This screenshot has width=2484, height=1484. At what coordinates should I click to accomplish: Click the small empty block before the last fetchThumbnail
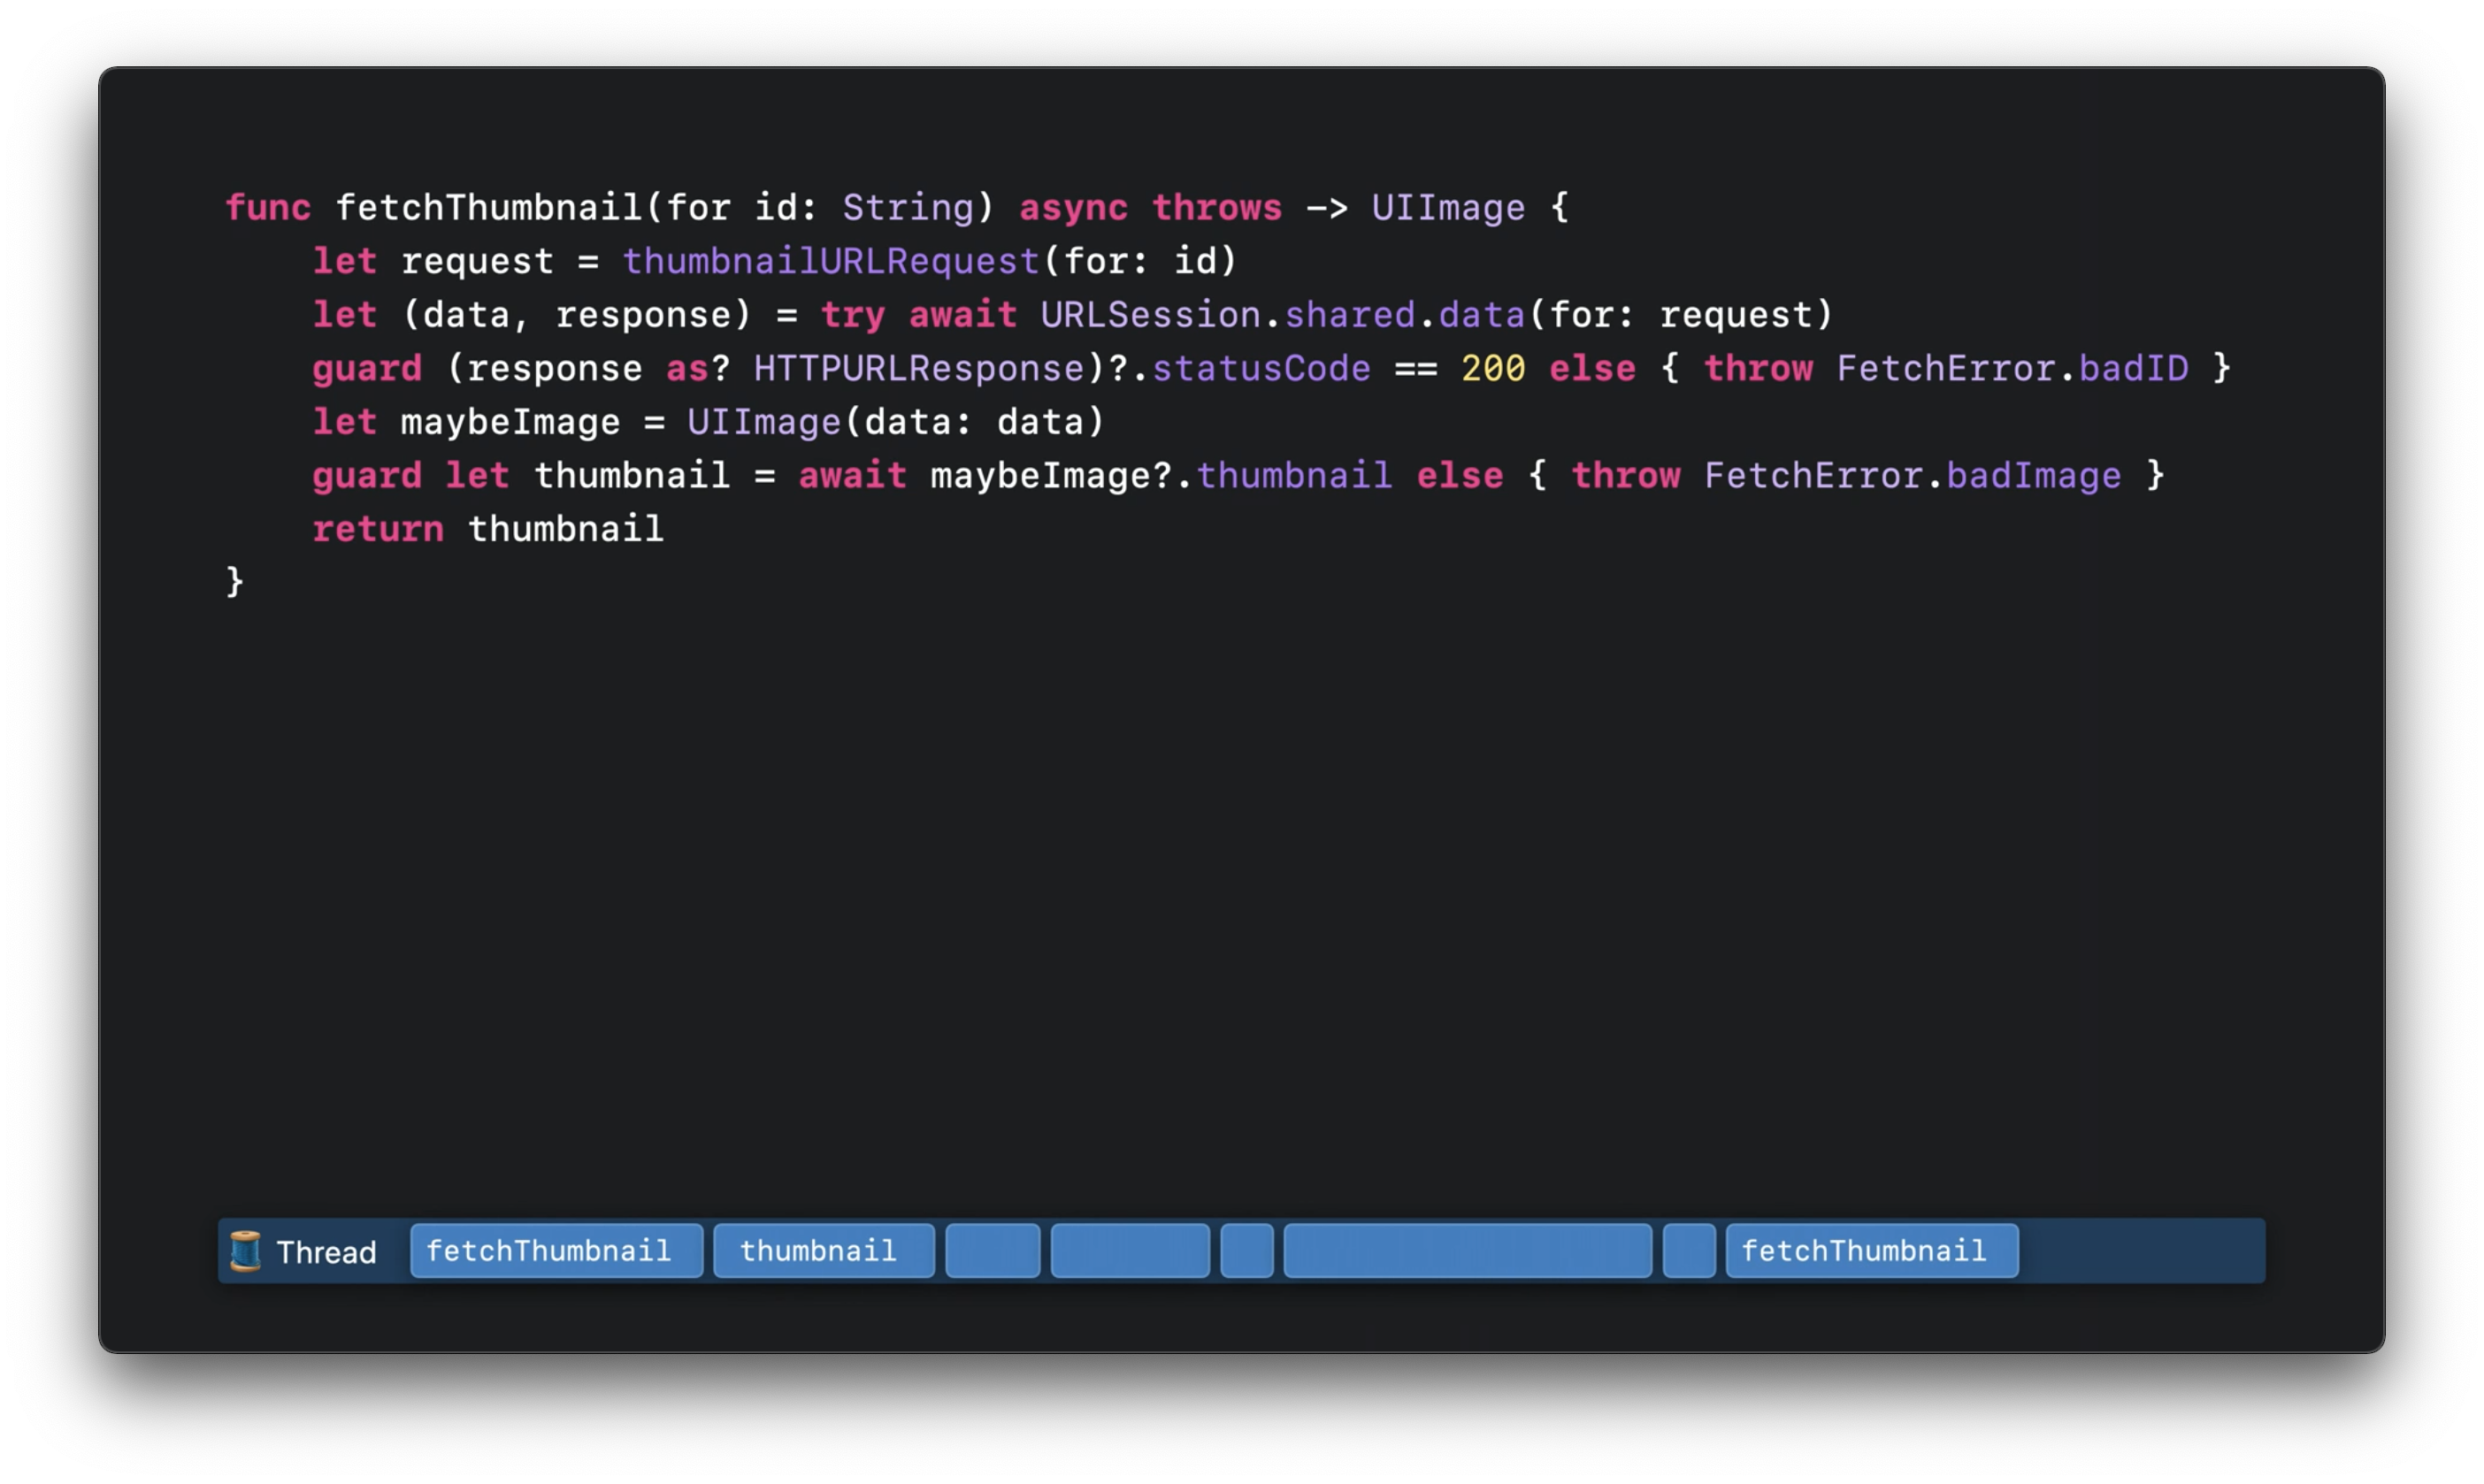pos(1689,1250)
